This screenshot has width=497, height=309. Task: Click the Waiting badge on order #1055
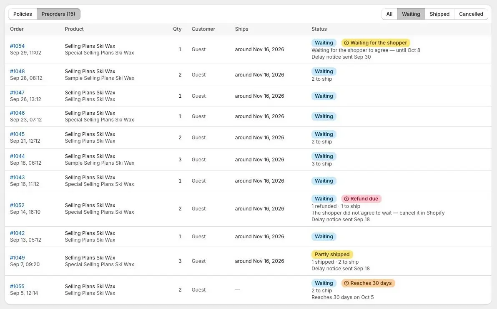click(x=324, y=283)
